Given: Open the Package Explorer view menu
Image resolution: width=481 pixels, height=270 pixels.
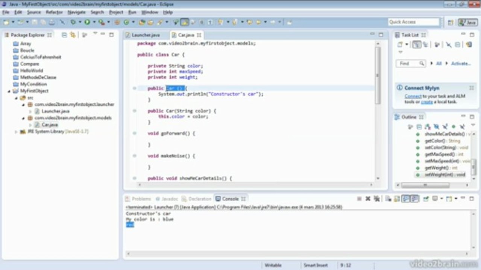Looking at the screenshot, I should point(95,34).
